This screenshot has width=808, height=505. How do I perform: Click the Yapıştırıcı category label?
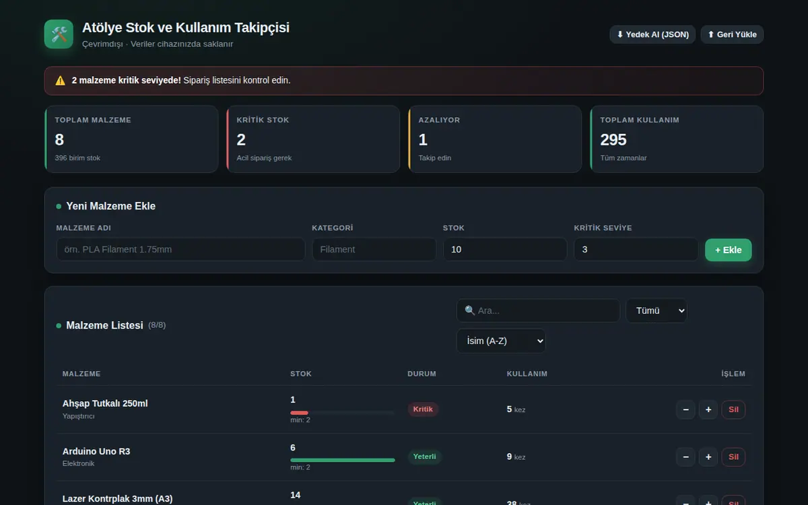79,416
